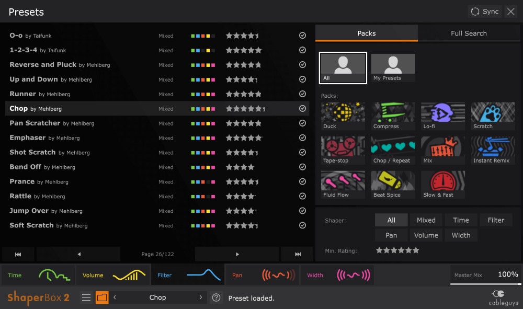
Task: Switch to the Packs tab
Action: 366,33
